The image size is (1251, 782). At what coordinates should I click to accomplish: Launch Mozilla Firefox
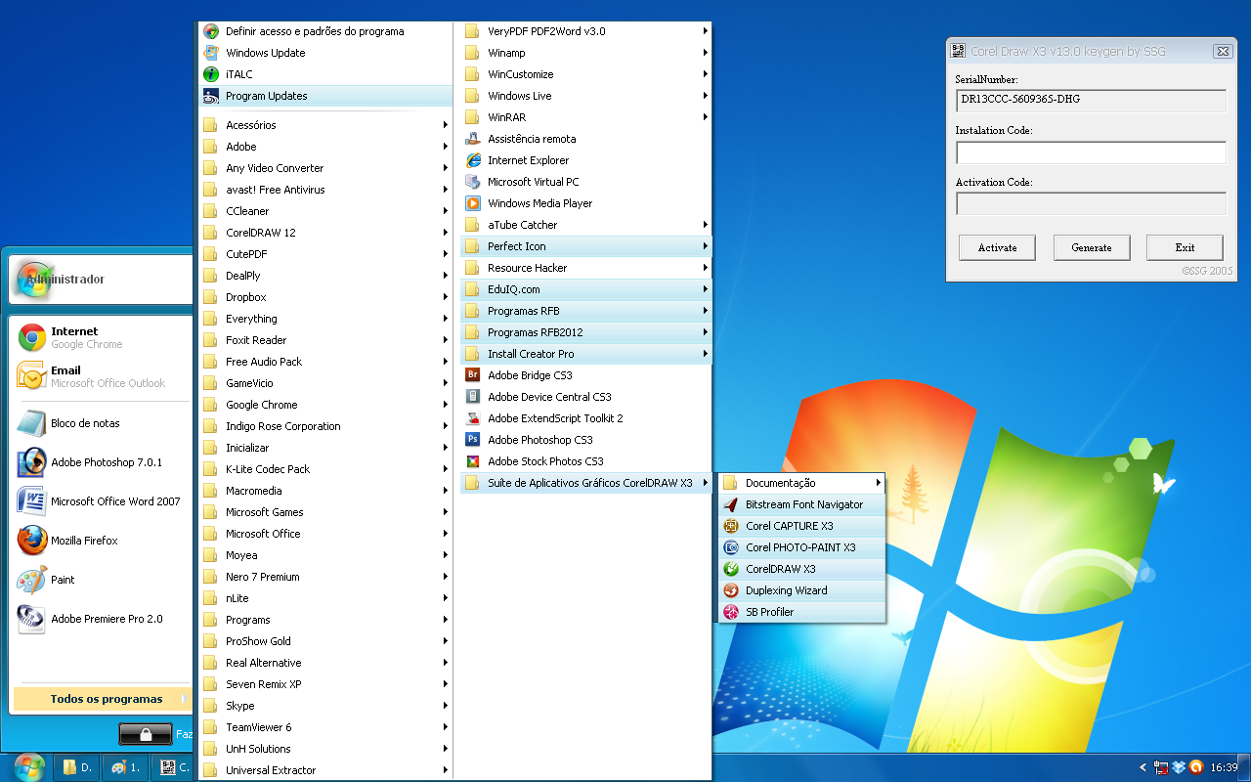tap(102, 541)
